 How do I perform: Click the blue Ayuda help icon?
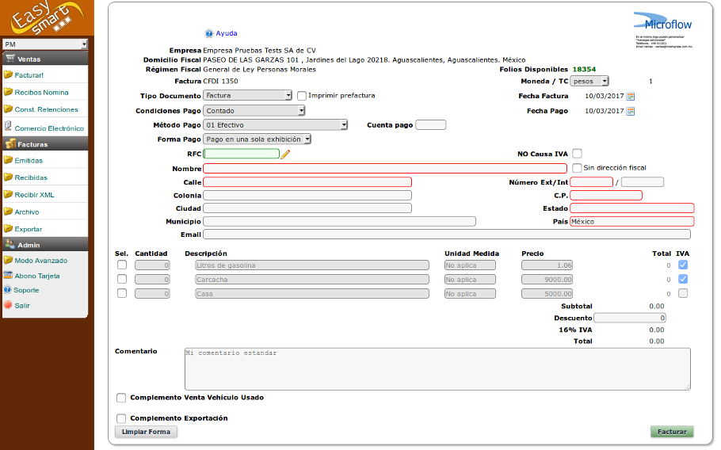coord(209,33)
